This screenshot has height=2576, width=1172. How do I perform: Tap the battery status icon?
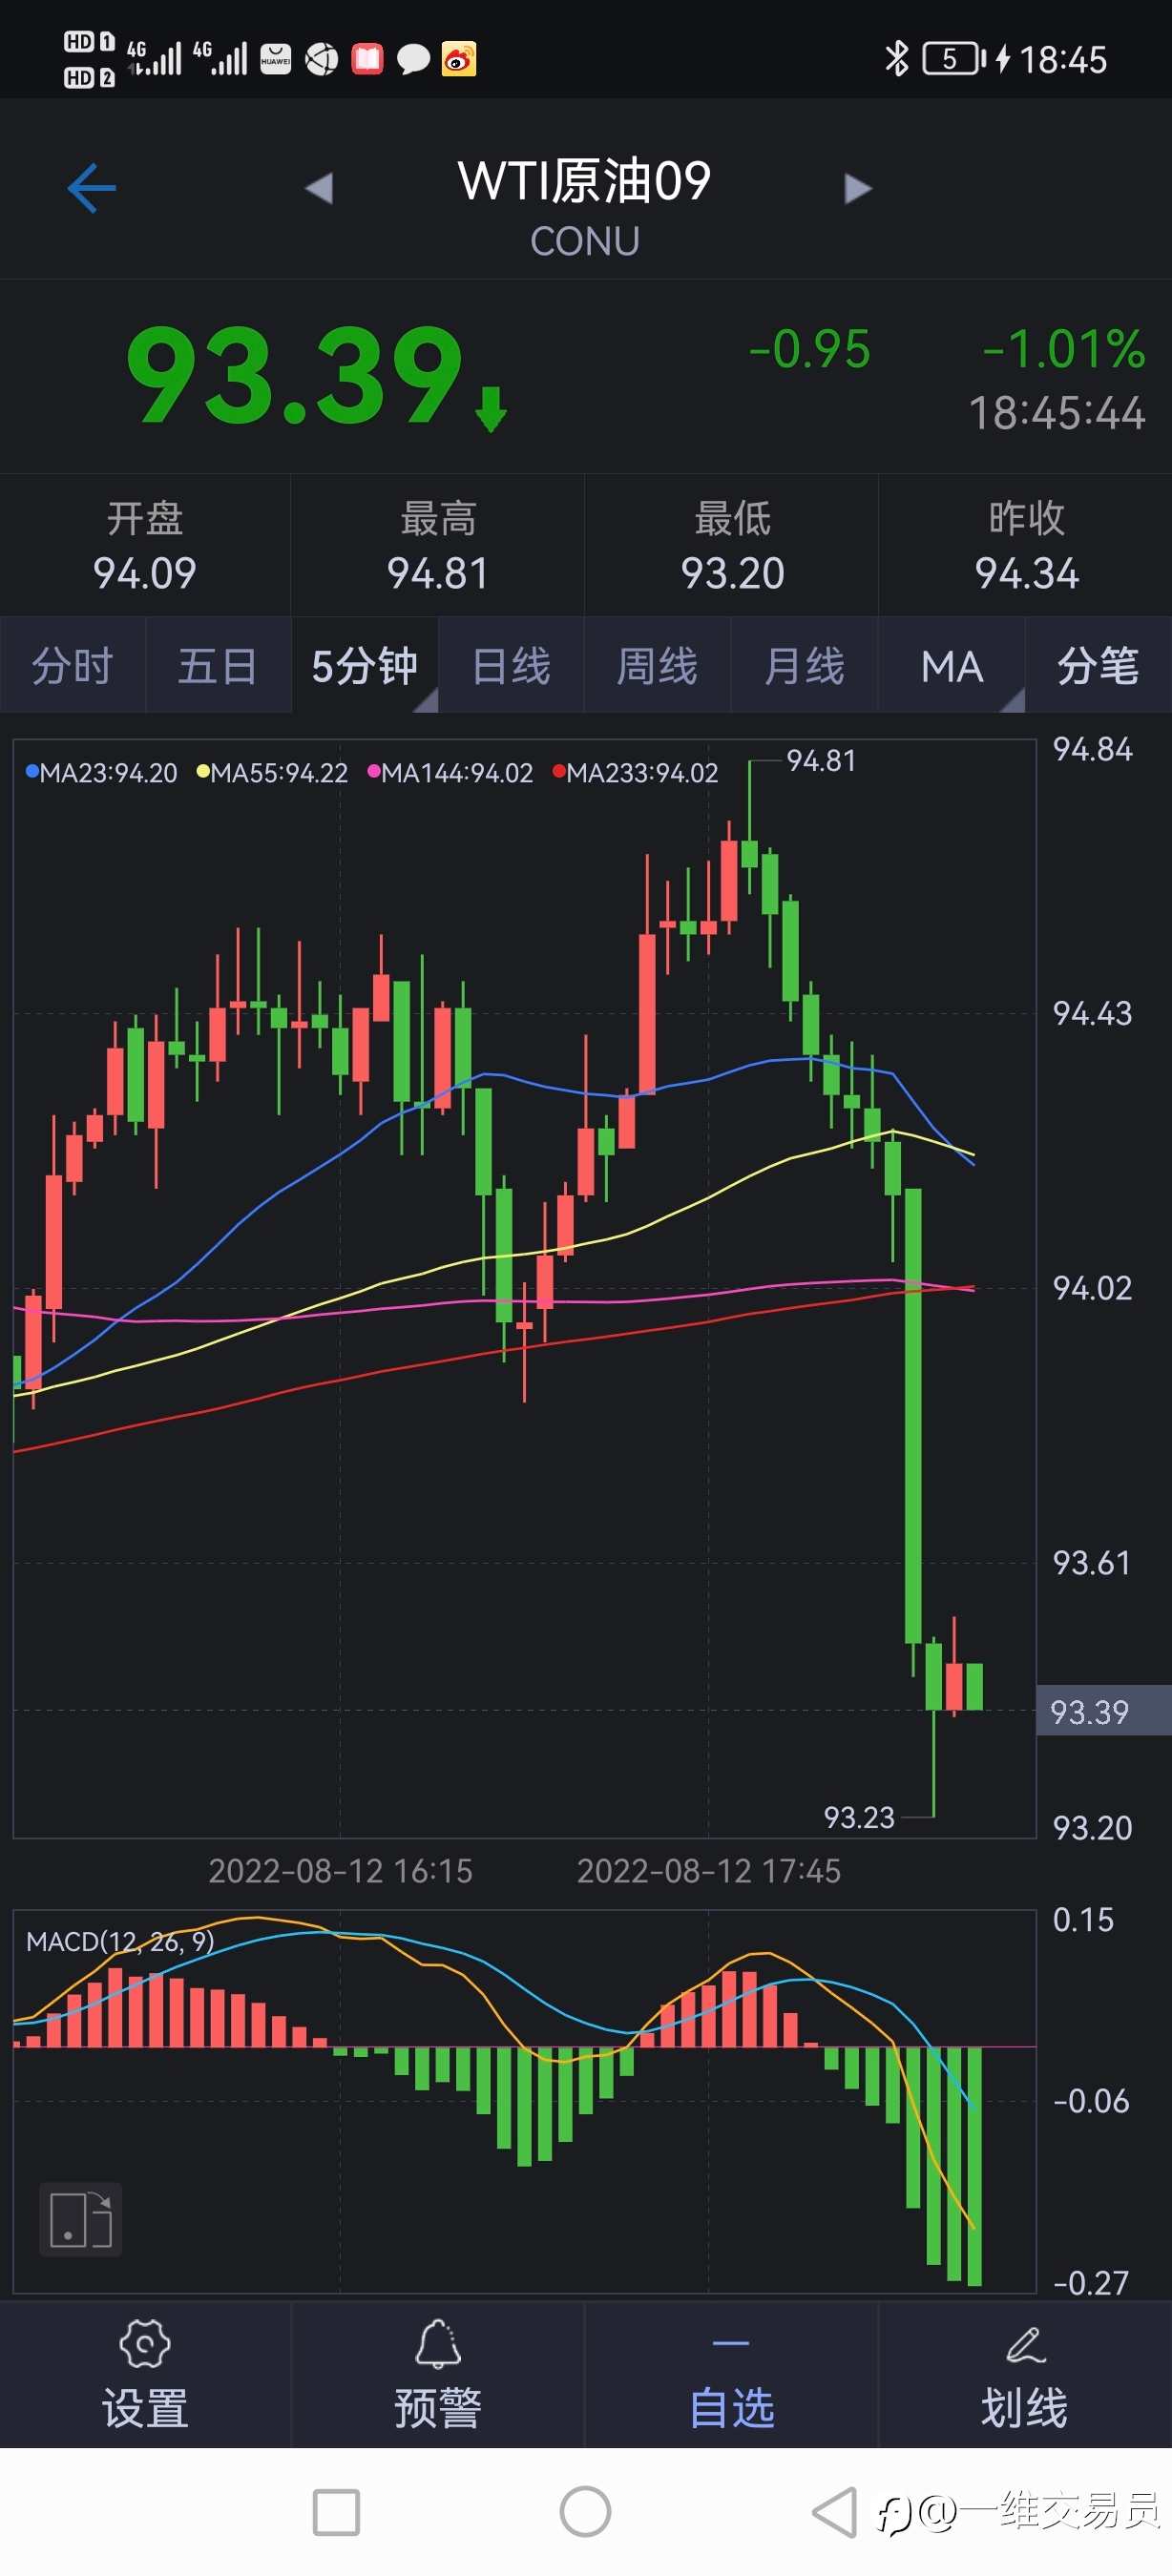pos(954,59)
